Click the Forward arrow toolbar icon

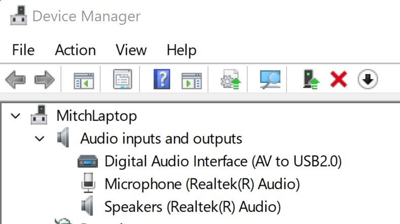45,80
